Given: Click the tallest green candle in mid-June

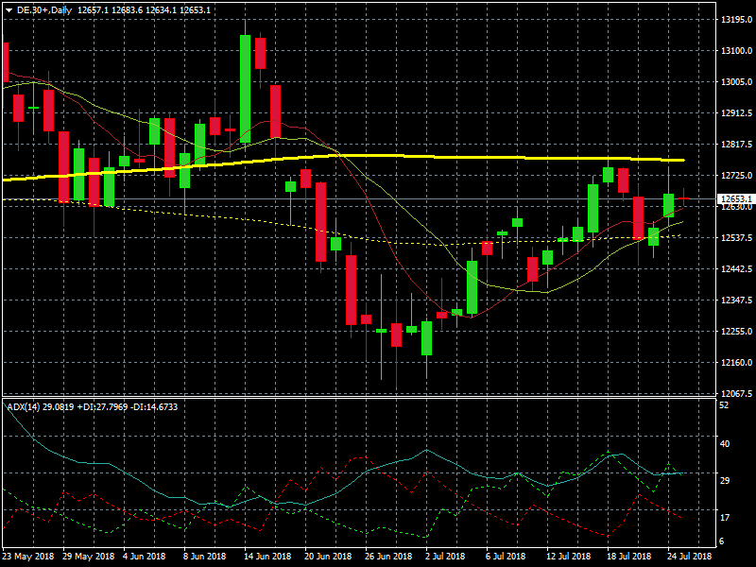Looking at the screenshot, I should pyautogui.click(x=245, y=89).
